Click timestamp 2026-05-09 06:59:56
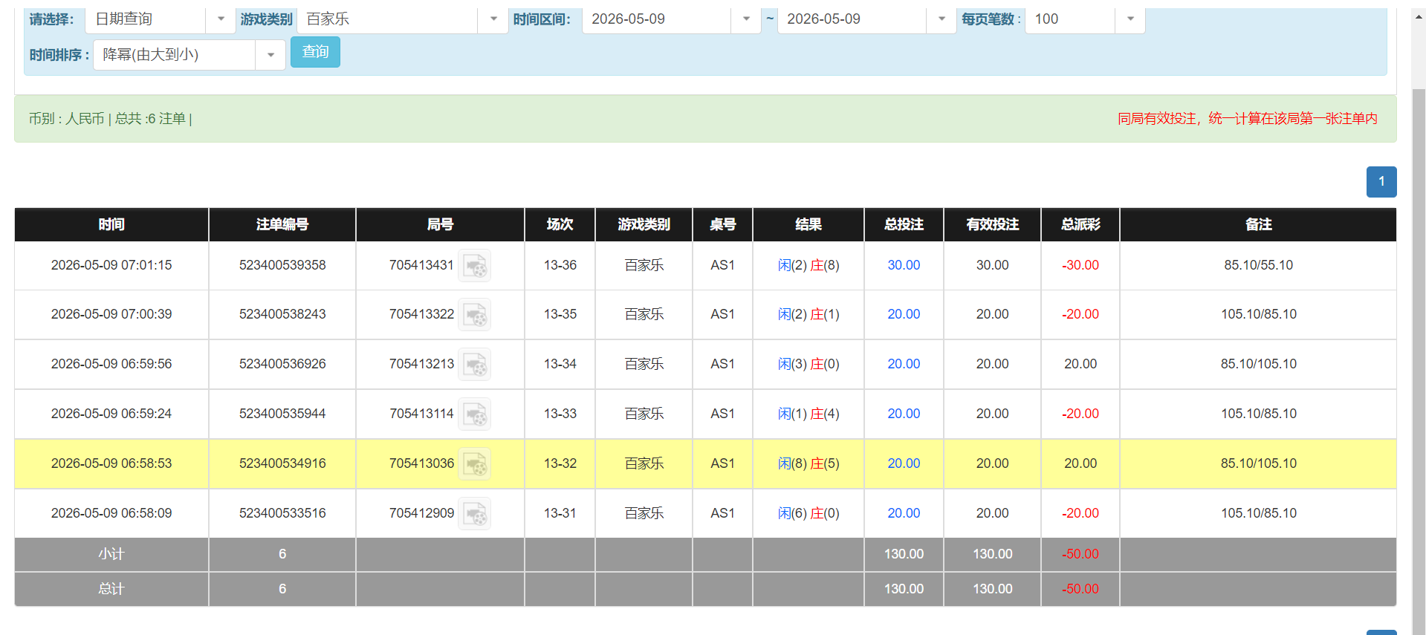This screenshot has height=635, width=1426. [x=111, y=364]
